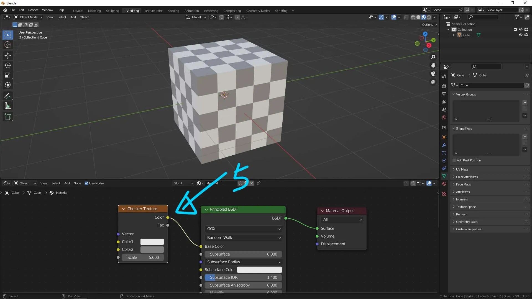Select the Measure tool
Screen dimensions: 532x299
[x=7, y=105]
